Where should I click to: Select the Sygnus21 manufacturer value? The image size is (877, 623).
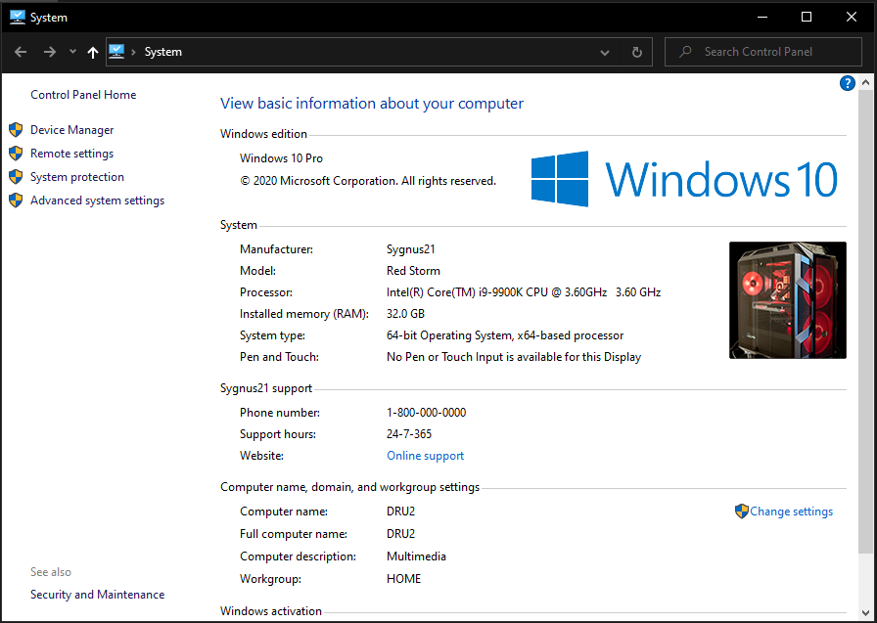pyautogui.click(x=410, y=249)
